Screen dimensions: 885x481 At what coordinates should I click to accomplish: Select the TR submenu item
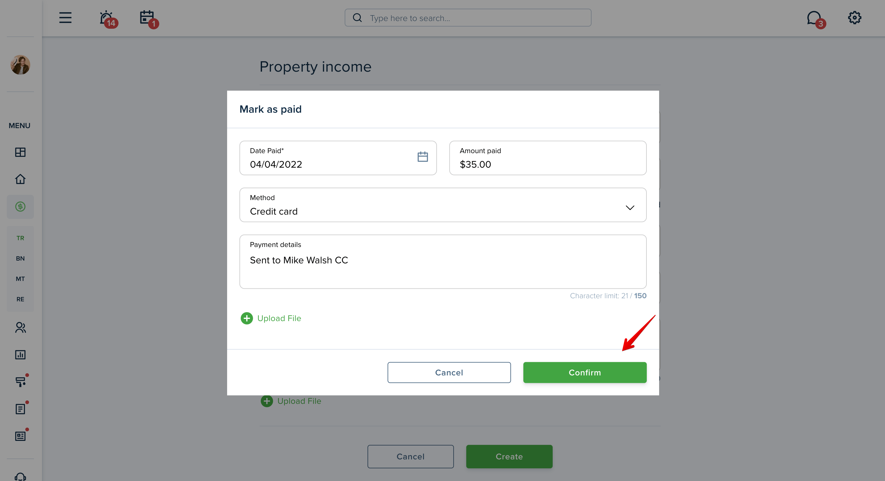20,238
